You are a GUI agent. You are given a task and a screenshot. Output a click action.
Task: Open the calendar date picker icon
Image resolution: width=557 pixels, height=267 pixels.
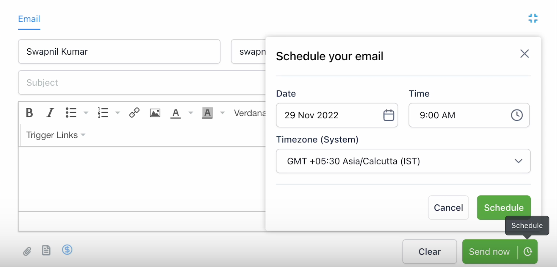[x=389, y=115]
